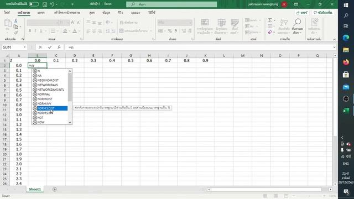This screenshot has width=354, height=199.
Task: Toggle Italic formatting
Action: 35,31
